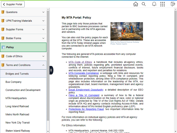The height and width of the screenshot is (133, 177).
Task: Expand the Supplier Forms chevron
Action: coord(43,29)
